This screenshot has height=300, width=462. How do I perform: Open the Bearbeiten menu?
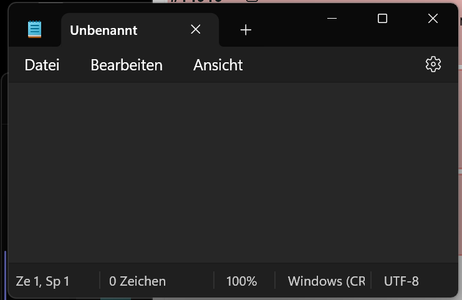(127, 65)
